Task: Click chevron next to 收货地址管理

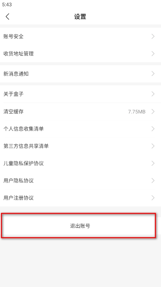Action: (153, 54)
